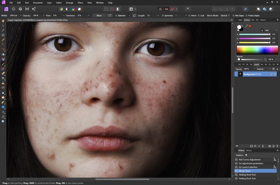Toggle the layer lock icon beside blend mode
This screenshot has width=280, height=185.
click(x=277, y=69)
